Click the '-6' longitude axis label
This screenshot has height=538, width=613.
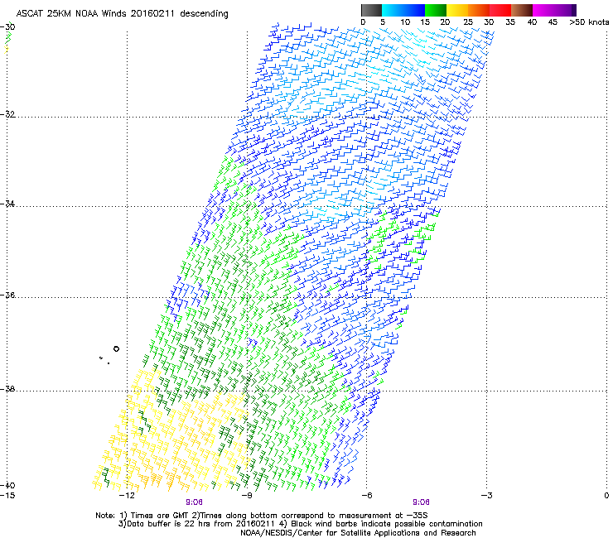click(x=366, y=496)
